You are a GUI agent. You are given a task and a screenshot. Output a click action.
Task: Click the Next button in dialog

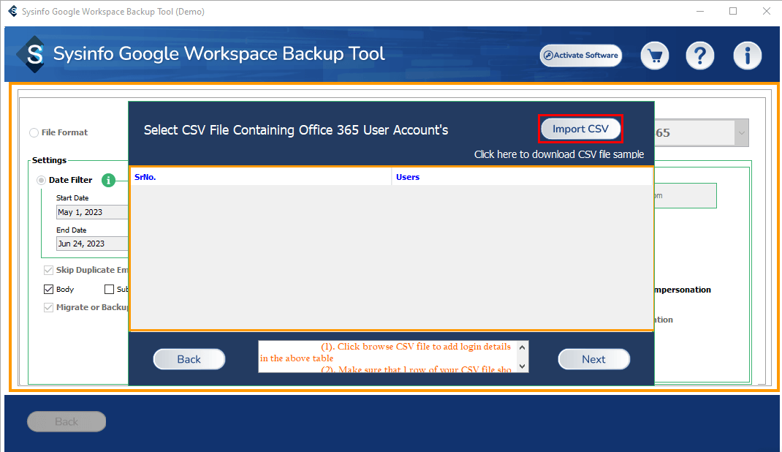(x=593, y=359)
